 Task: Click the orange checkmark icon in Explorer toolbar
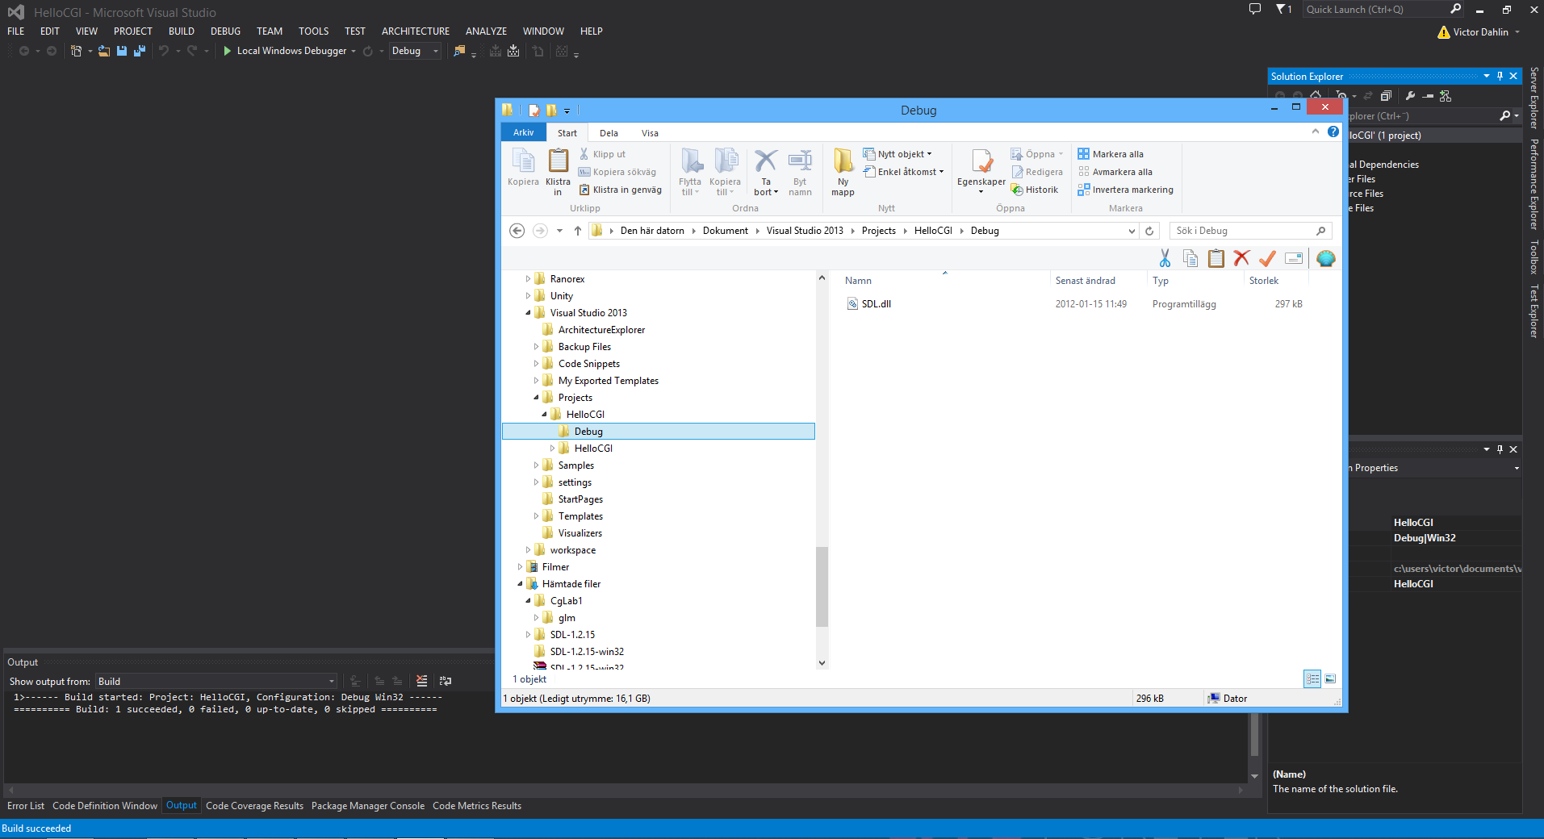pos(1268,258)
